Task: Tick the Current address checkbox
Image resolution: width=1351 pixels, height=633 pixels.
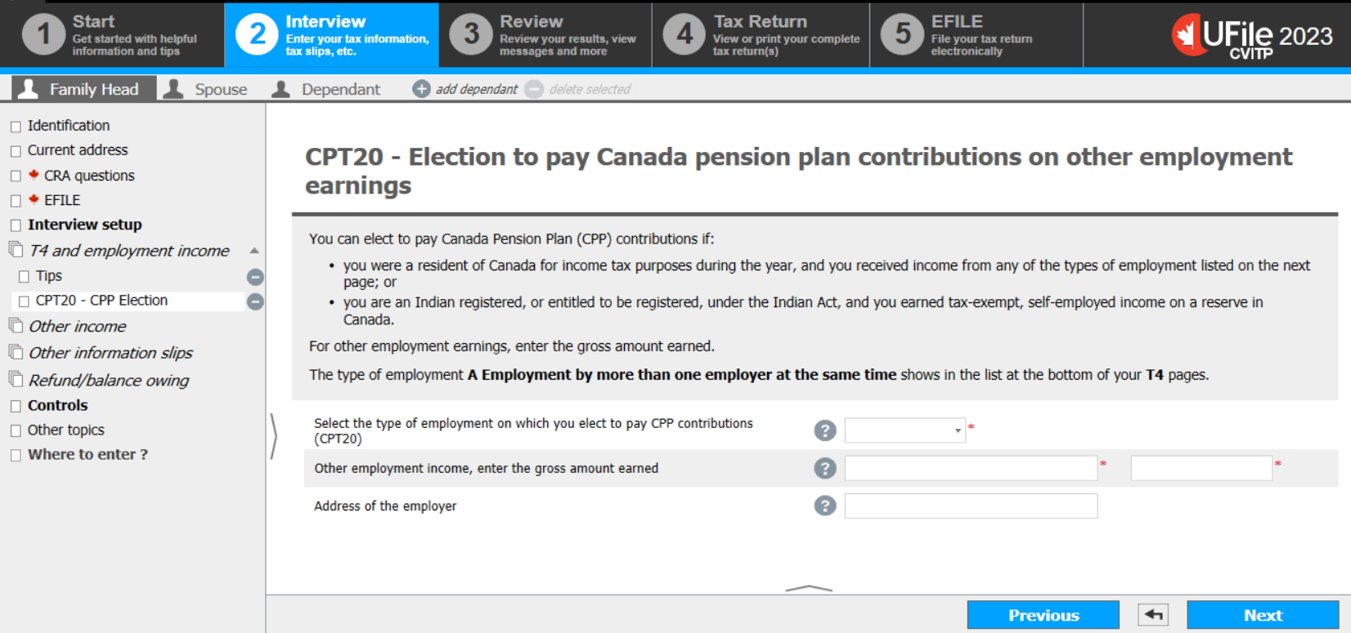Action: [x=16, y=151]
